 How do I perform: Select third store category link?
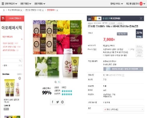pyautogui.click(x=10, y=50)
